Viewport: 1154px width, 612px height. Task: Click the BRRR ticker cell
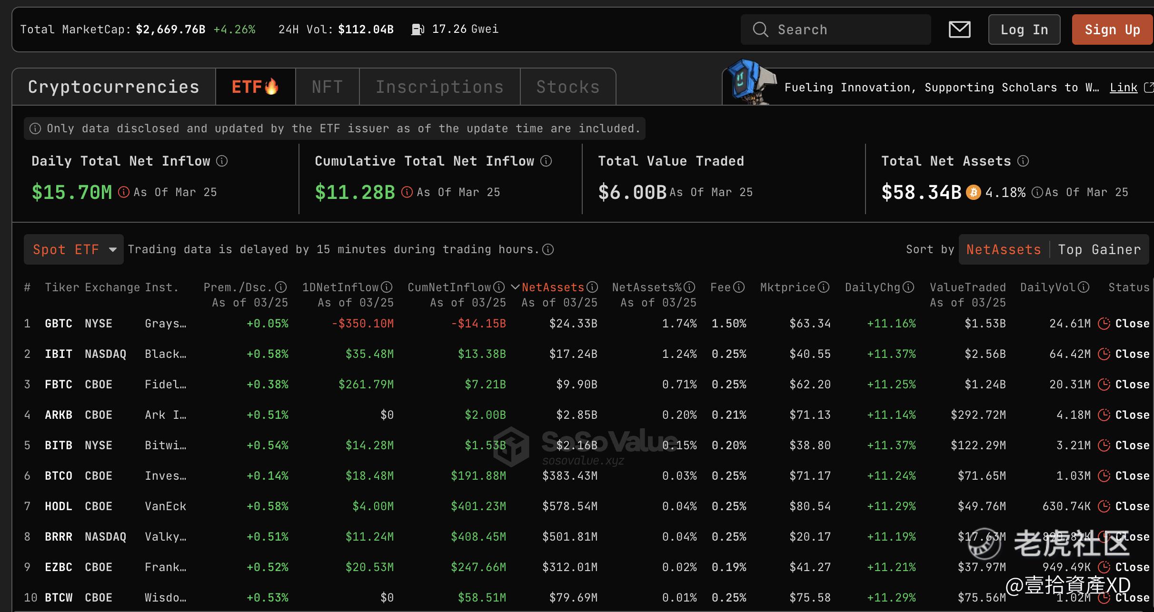click(x=59, y=537)
